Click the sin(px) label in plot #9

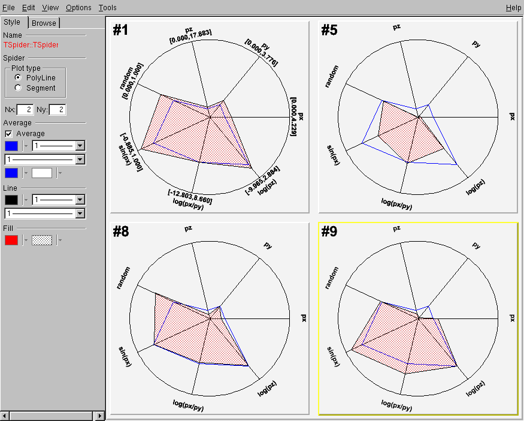[x=334, y=357]
